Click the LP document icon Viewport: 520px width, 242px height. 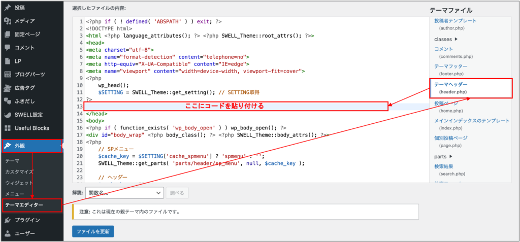7,61
